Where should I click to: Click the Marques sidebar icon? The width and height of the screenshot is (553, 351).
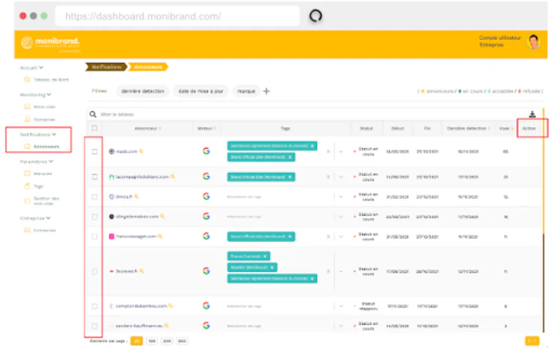point(27,173)
